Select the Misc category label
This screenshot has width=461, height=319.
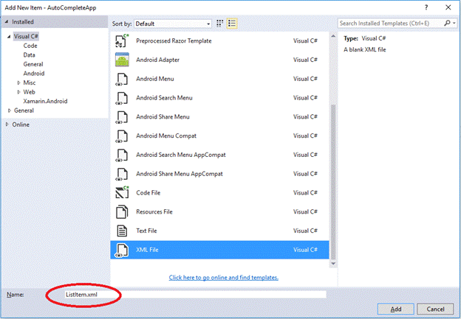[x=30, y=83]
